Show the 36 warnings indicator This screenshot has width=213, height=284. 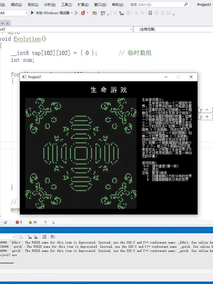[33, 222]
